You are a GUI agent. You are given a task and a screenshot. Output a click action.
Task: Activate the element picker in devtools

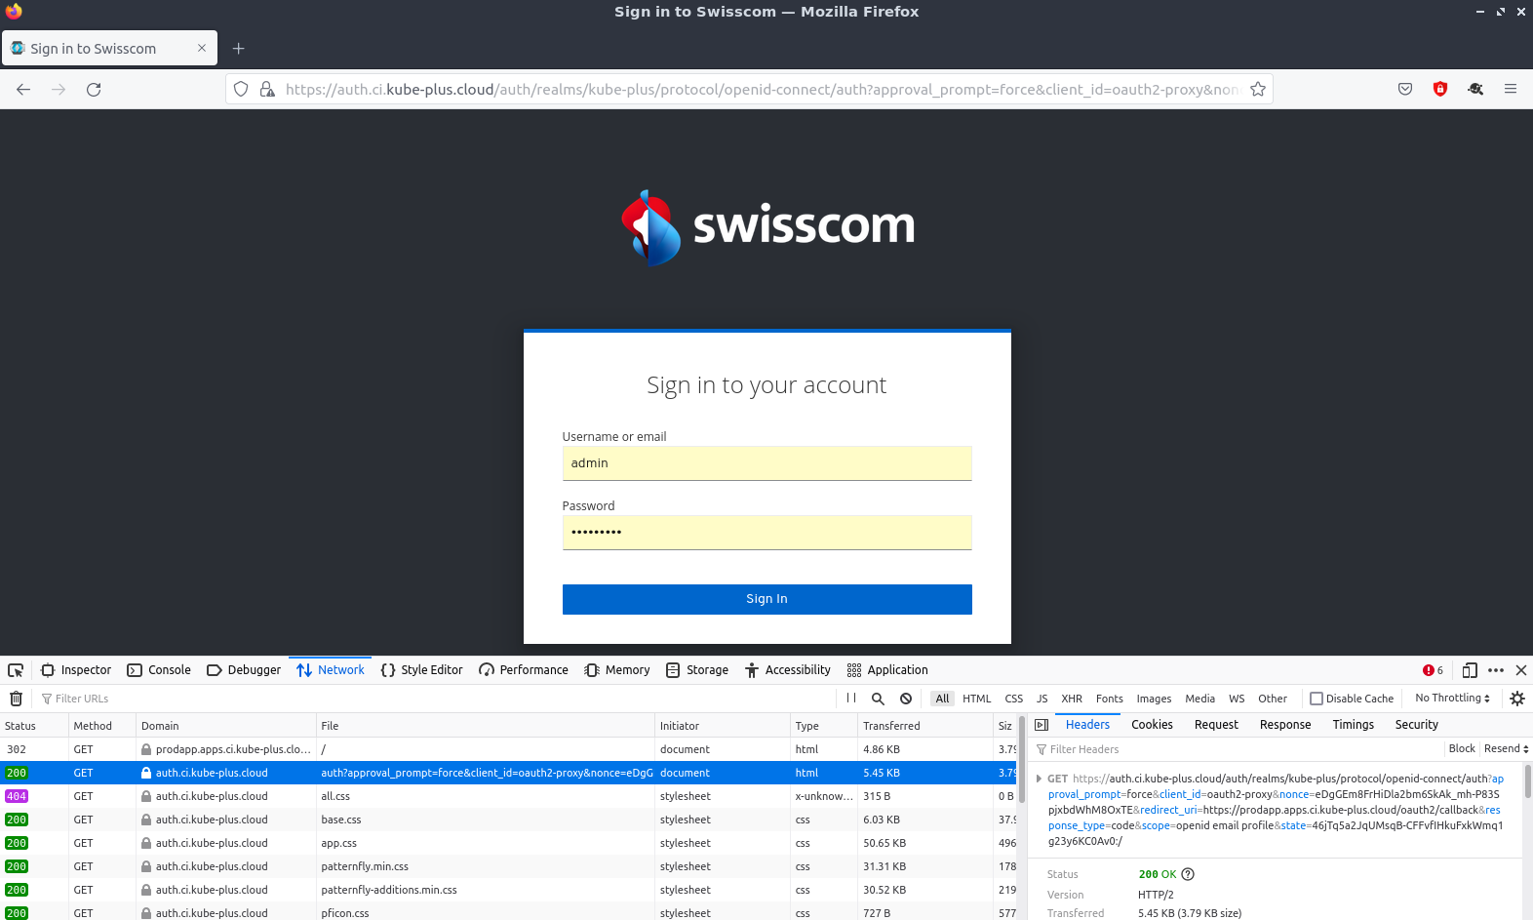[x=16, y=670]
